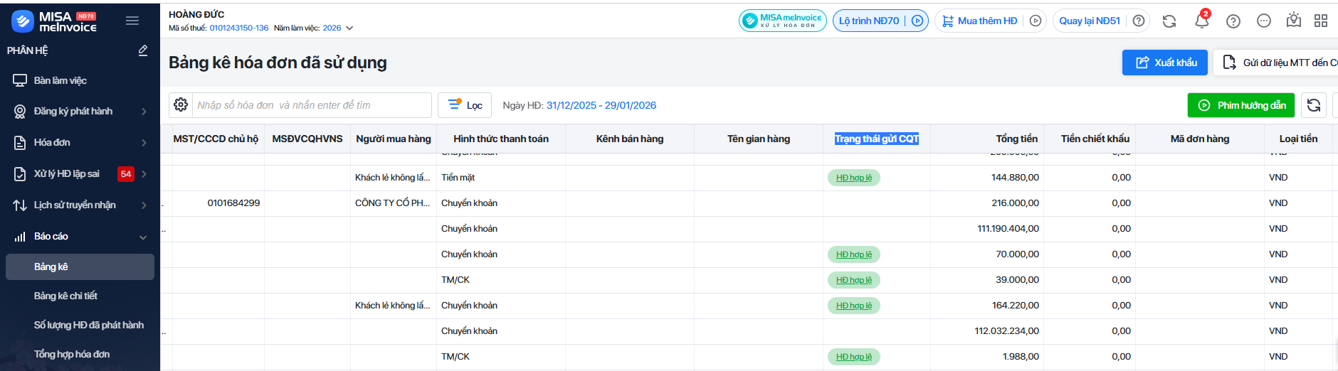Refresh the table with reload icon
This screenshot has height=371, width=1338.
point(1314,105)
